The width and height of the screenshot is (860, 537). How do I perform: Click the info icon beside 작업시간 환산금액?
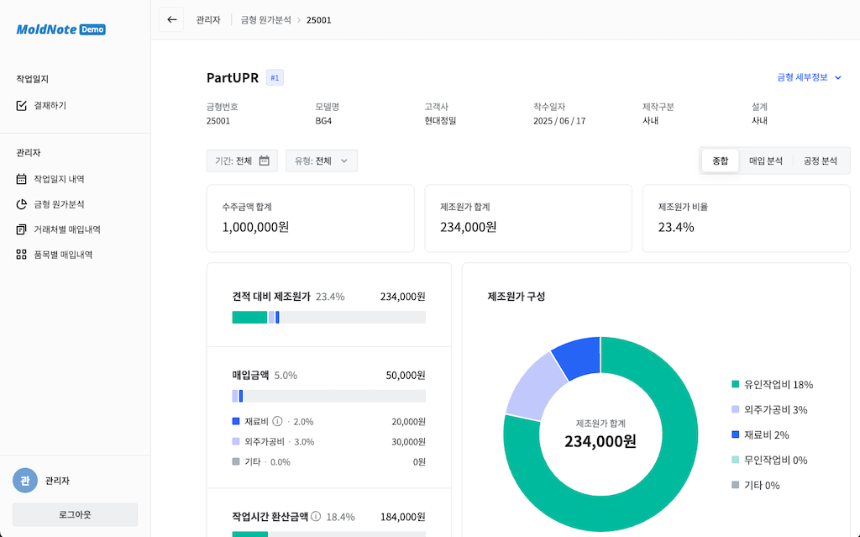316,517
